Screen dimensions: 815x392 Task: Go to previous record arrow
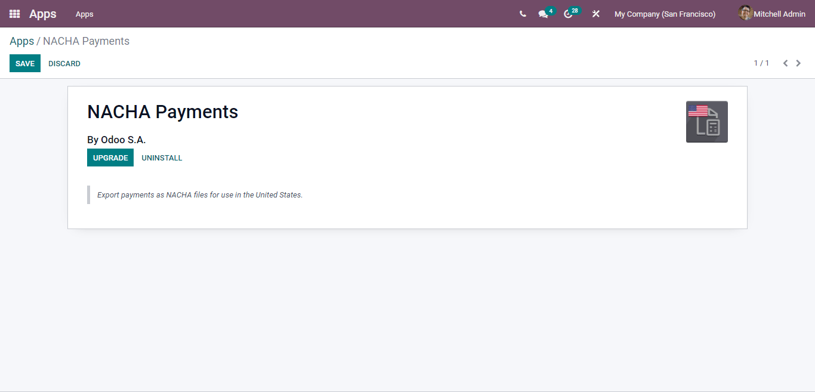point(785,63)
